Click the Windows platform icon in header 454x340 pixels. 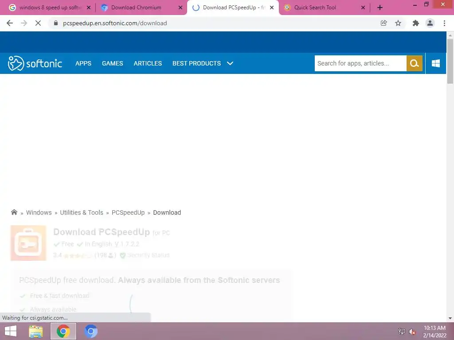435,63
